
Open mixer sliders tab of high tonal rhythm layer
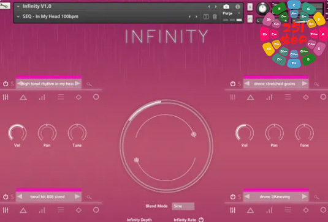(6, 97)
